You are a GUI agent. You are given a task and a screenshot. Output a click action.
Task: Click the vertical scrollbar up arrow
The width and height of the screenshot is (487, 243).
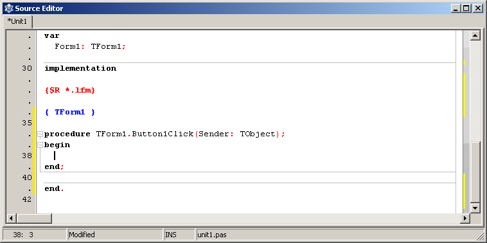click(475, 35)
